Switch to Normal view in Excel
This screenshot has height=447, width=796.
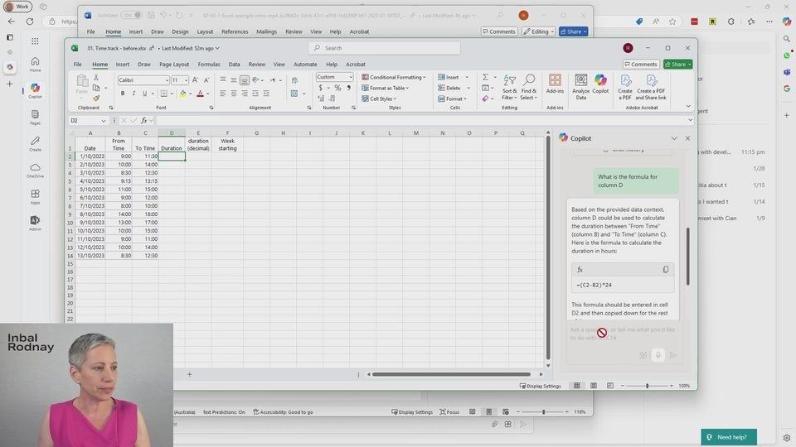tap(577, 386)
